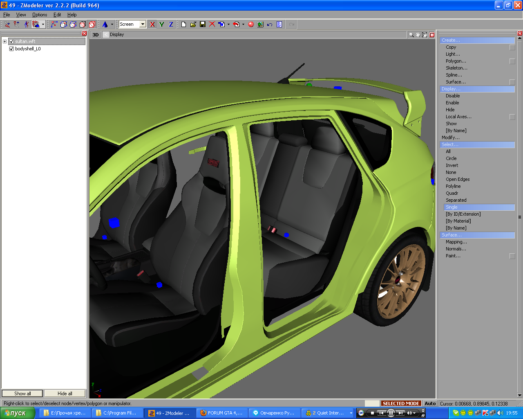The height and width of the screenshot is (419, 523).
Task: Toggle the options box beside Copy
Action: pyautogui.click(x=512, y=47)
